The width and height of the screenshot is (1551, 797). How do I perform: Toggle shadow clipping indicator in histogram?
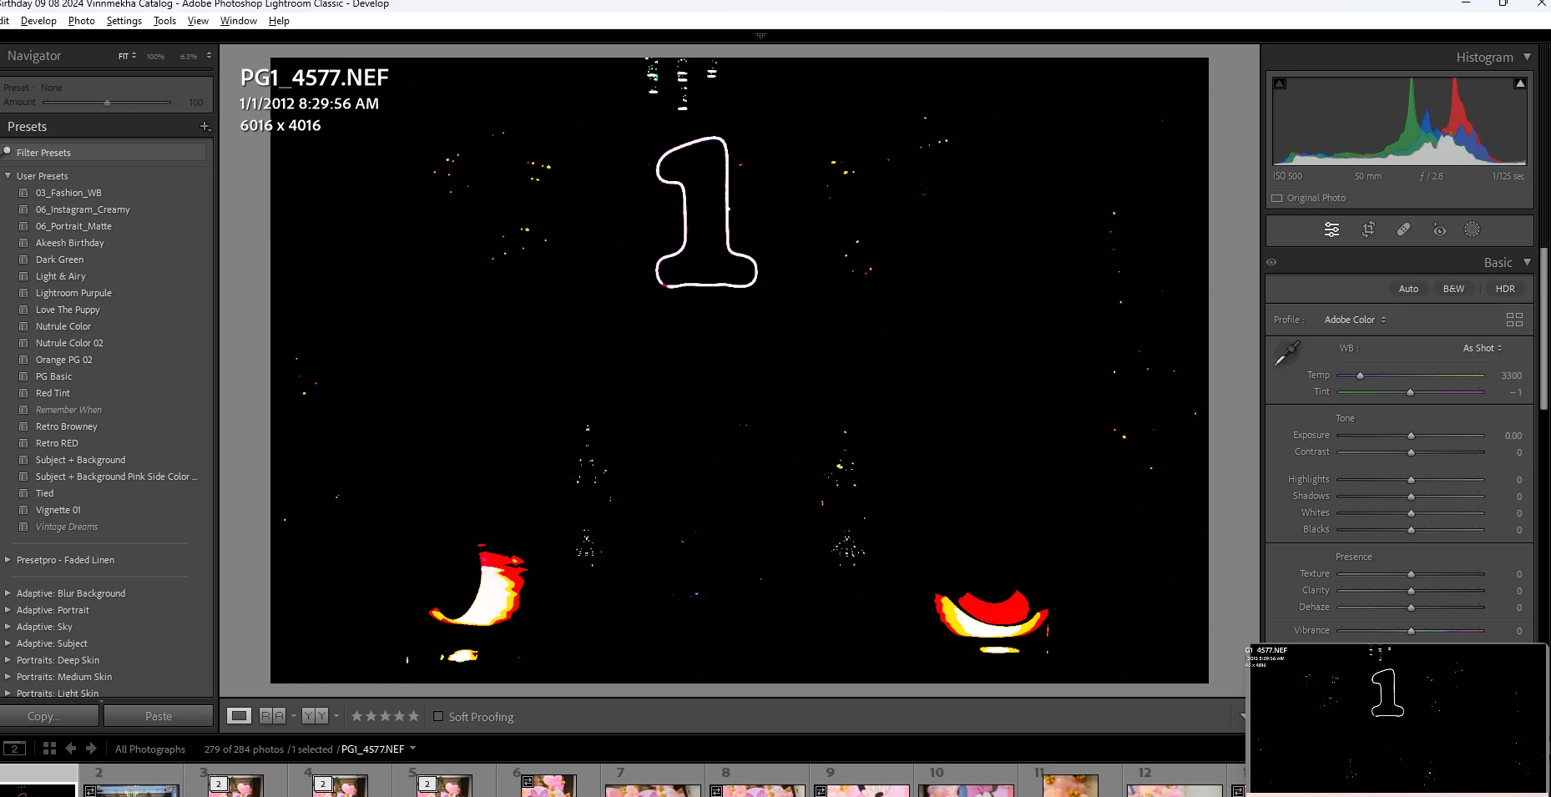click(1280, 83)
